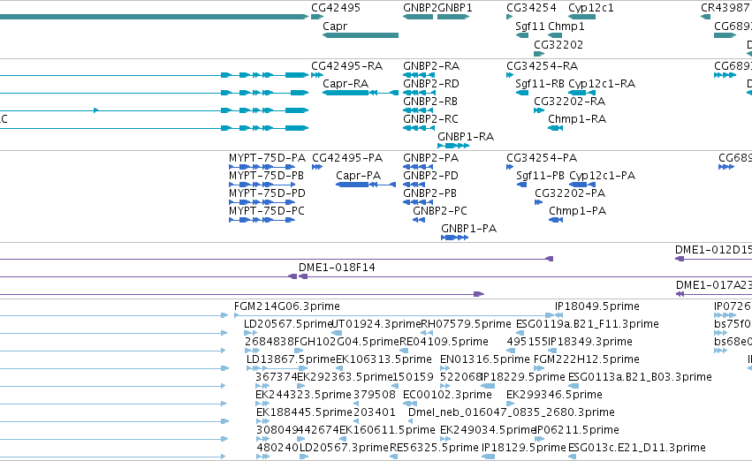Click the CG42495-RA transcript label
This screenshot has height=461, width=752.
click(346, 66)
